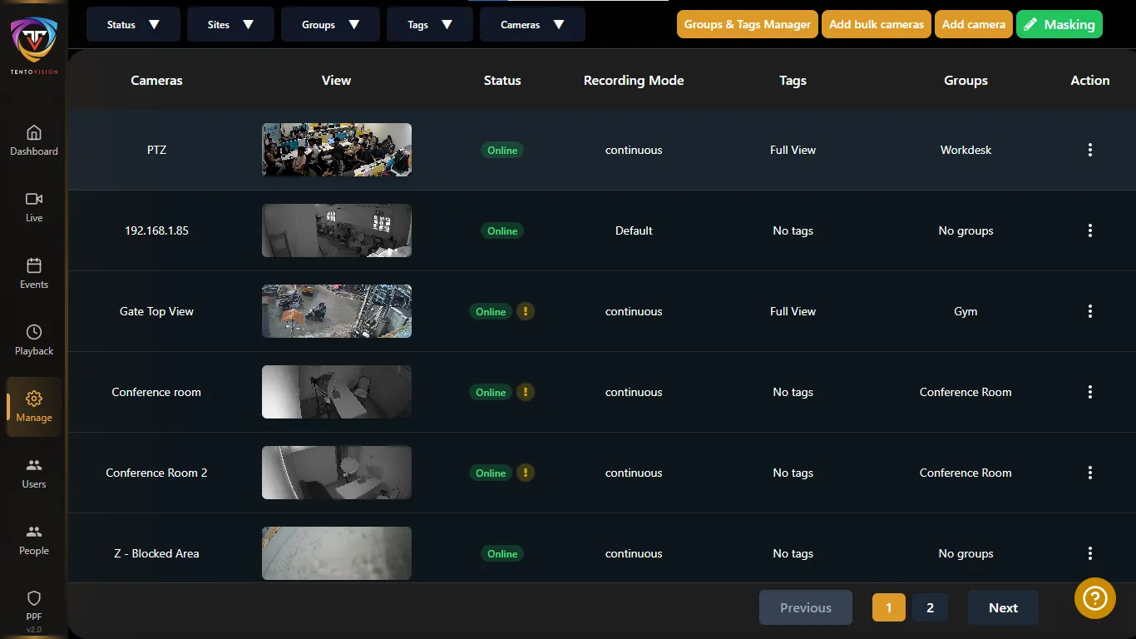Click warning icon for Gate Top View
1136x639 pixels.
[x=525, y=311]
